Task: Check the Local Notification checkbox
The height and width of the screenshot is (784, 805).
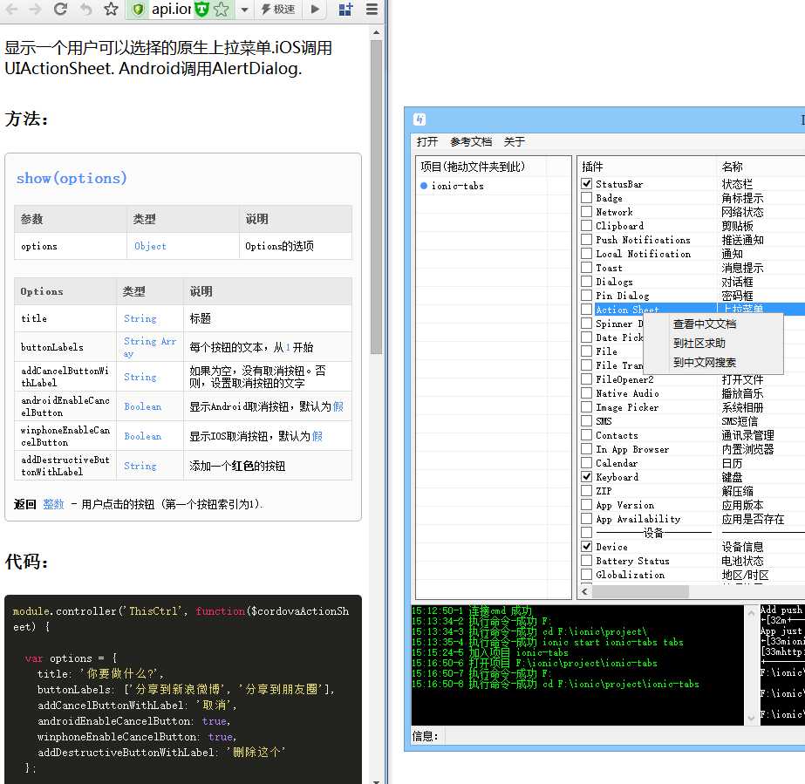Action: [x=586, y=253]
